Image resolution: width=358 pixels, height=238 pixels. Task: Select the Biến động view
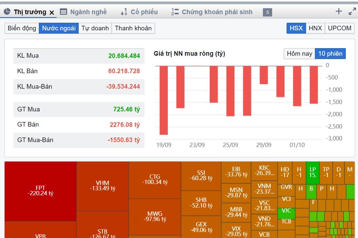point(22,28)
